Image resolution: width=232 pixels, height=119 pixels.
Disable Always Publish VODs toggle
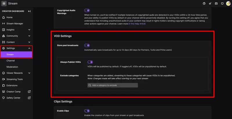[x=90, y=62]
